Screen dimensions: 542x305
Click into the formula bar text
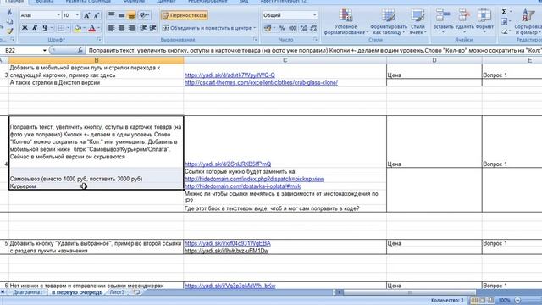314,51
